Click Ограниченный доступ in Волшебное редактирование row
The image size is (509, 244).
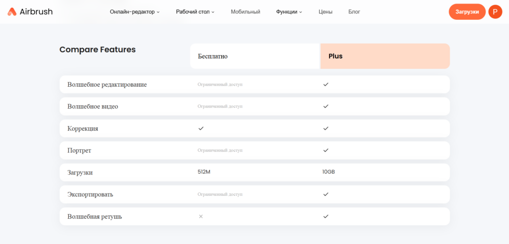(x=220, y=85)
